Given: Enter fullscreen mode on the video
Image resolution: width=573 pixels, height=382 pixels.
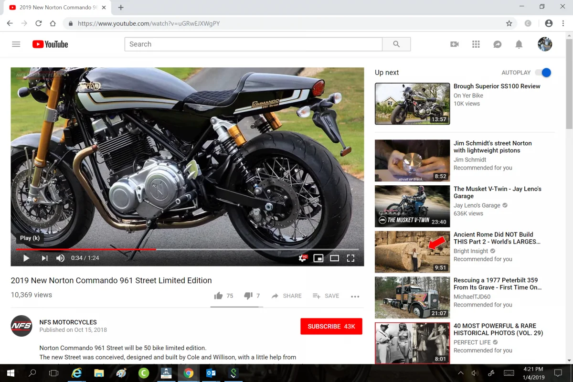Looking at the screenshot, I should point(350,258).
